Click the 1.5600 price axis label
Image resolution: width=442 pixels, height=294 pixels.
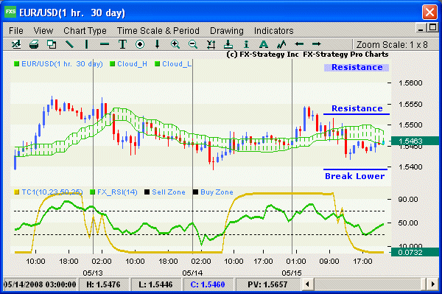pos(410,83)
